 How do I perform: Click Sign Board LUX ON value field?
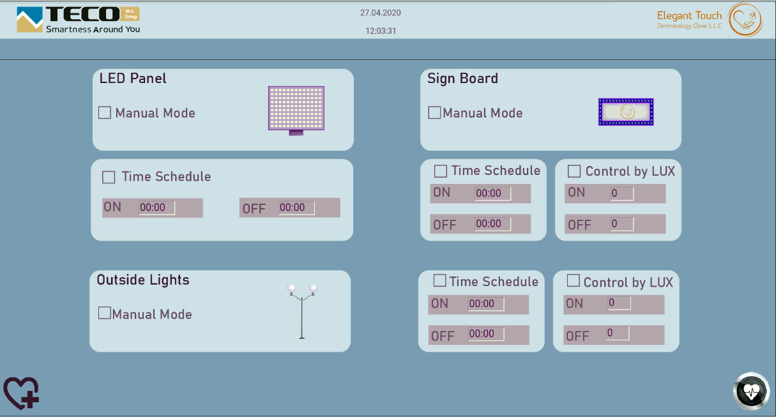621,193
